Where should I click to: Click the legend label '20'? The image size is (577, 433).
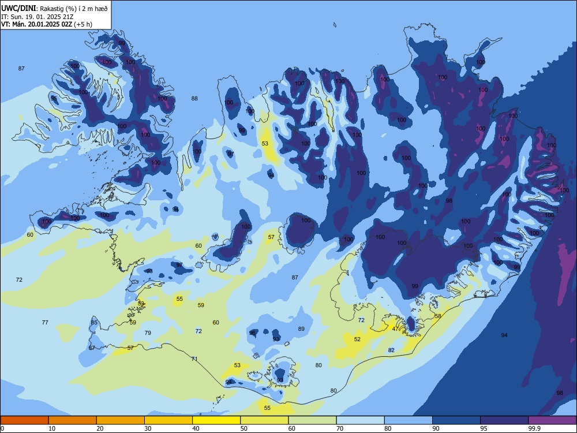100,428
